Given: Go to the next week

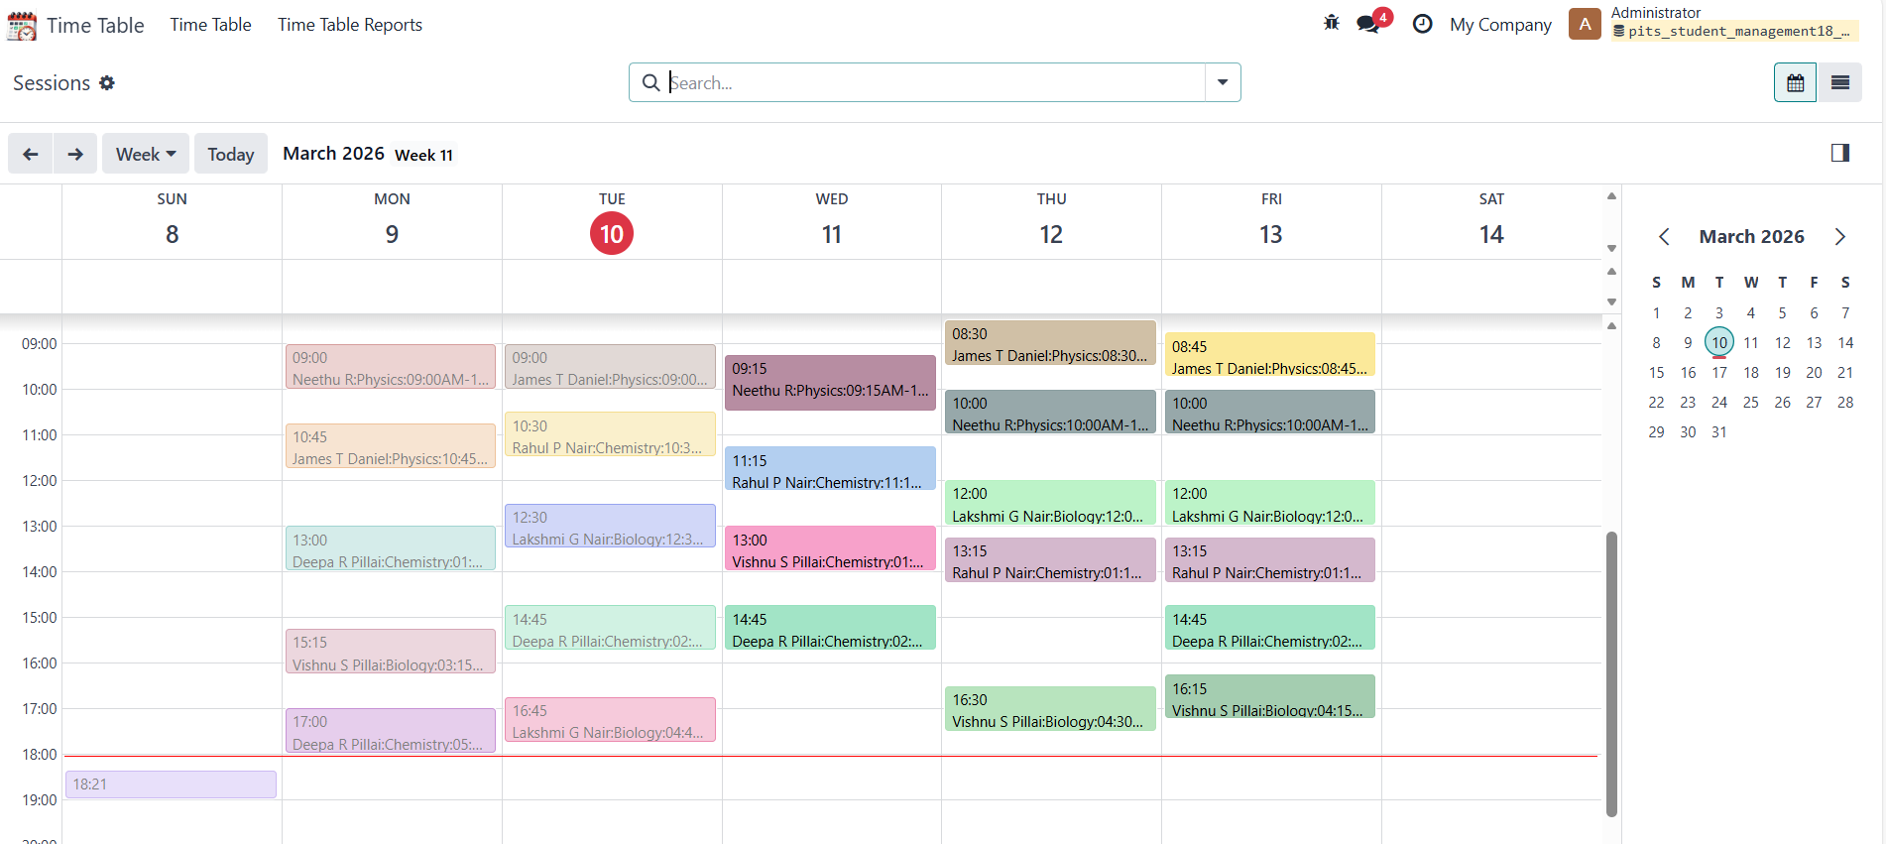Looking at the screenshot, I should [75, 154].
